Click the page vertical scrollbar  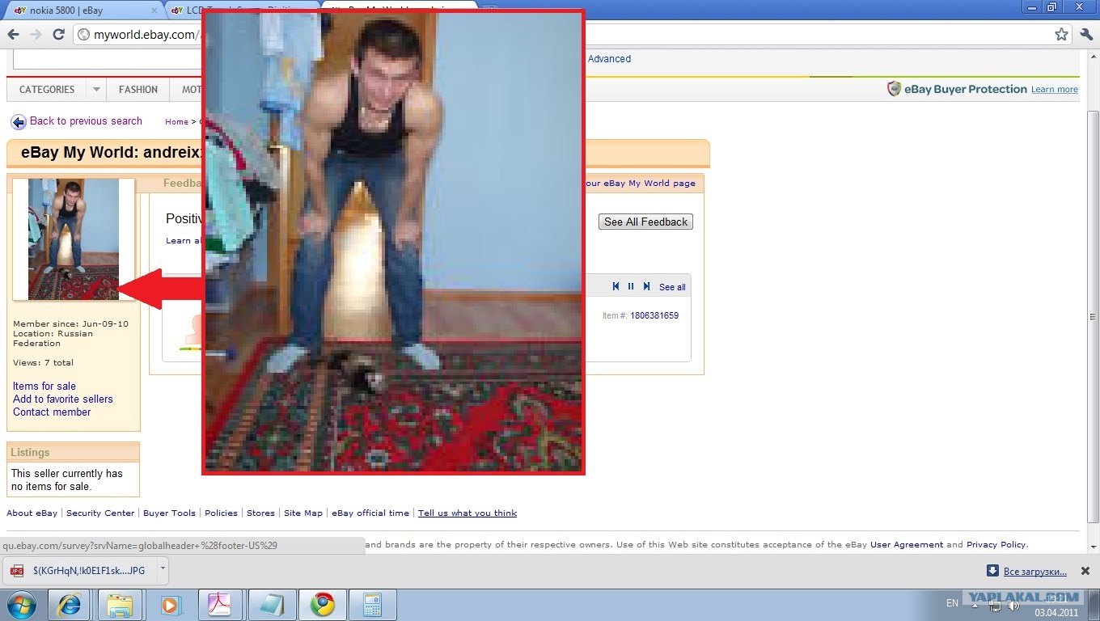tap(1093, 315)
